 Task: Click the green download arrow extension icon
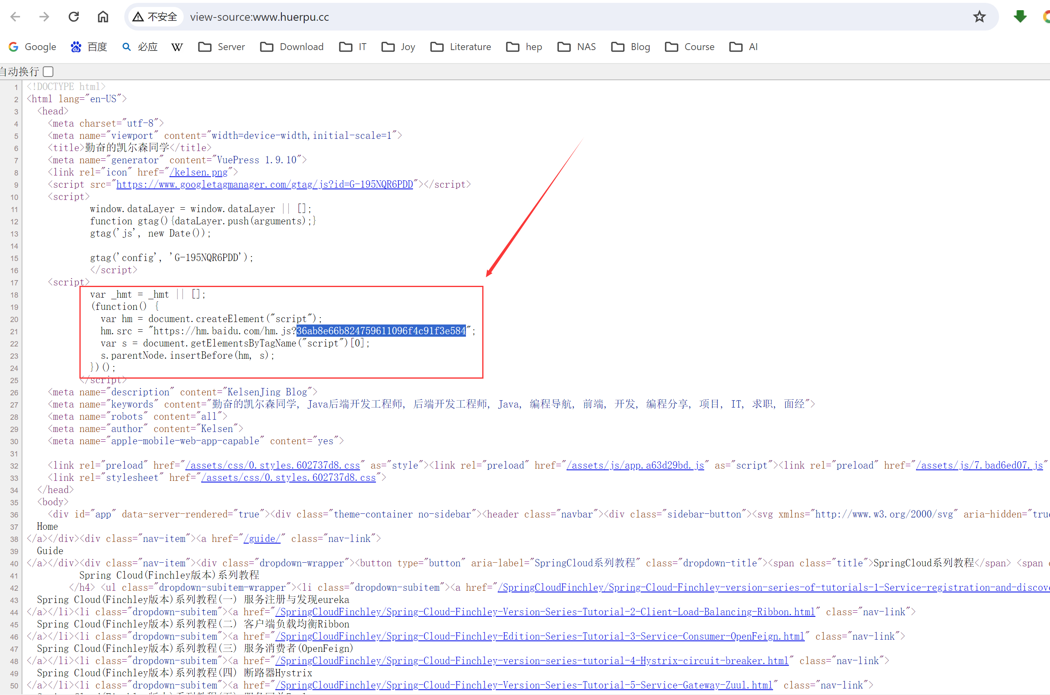pos(1020,17)
